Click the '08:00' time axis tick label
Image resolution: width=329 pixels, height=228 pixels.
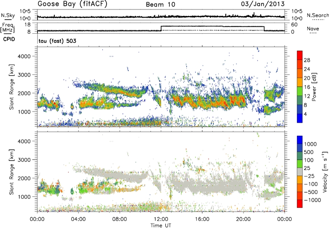click(120, 219)
